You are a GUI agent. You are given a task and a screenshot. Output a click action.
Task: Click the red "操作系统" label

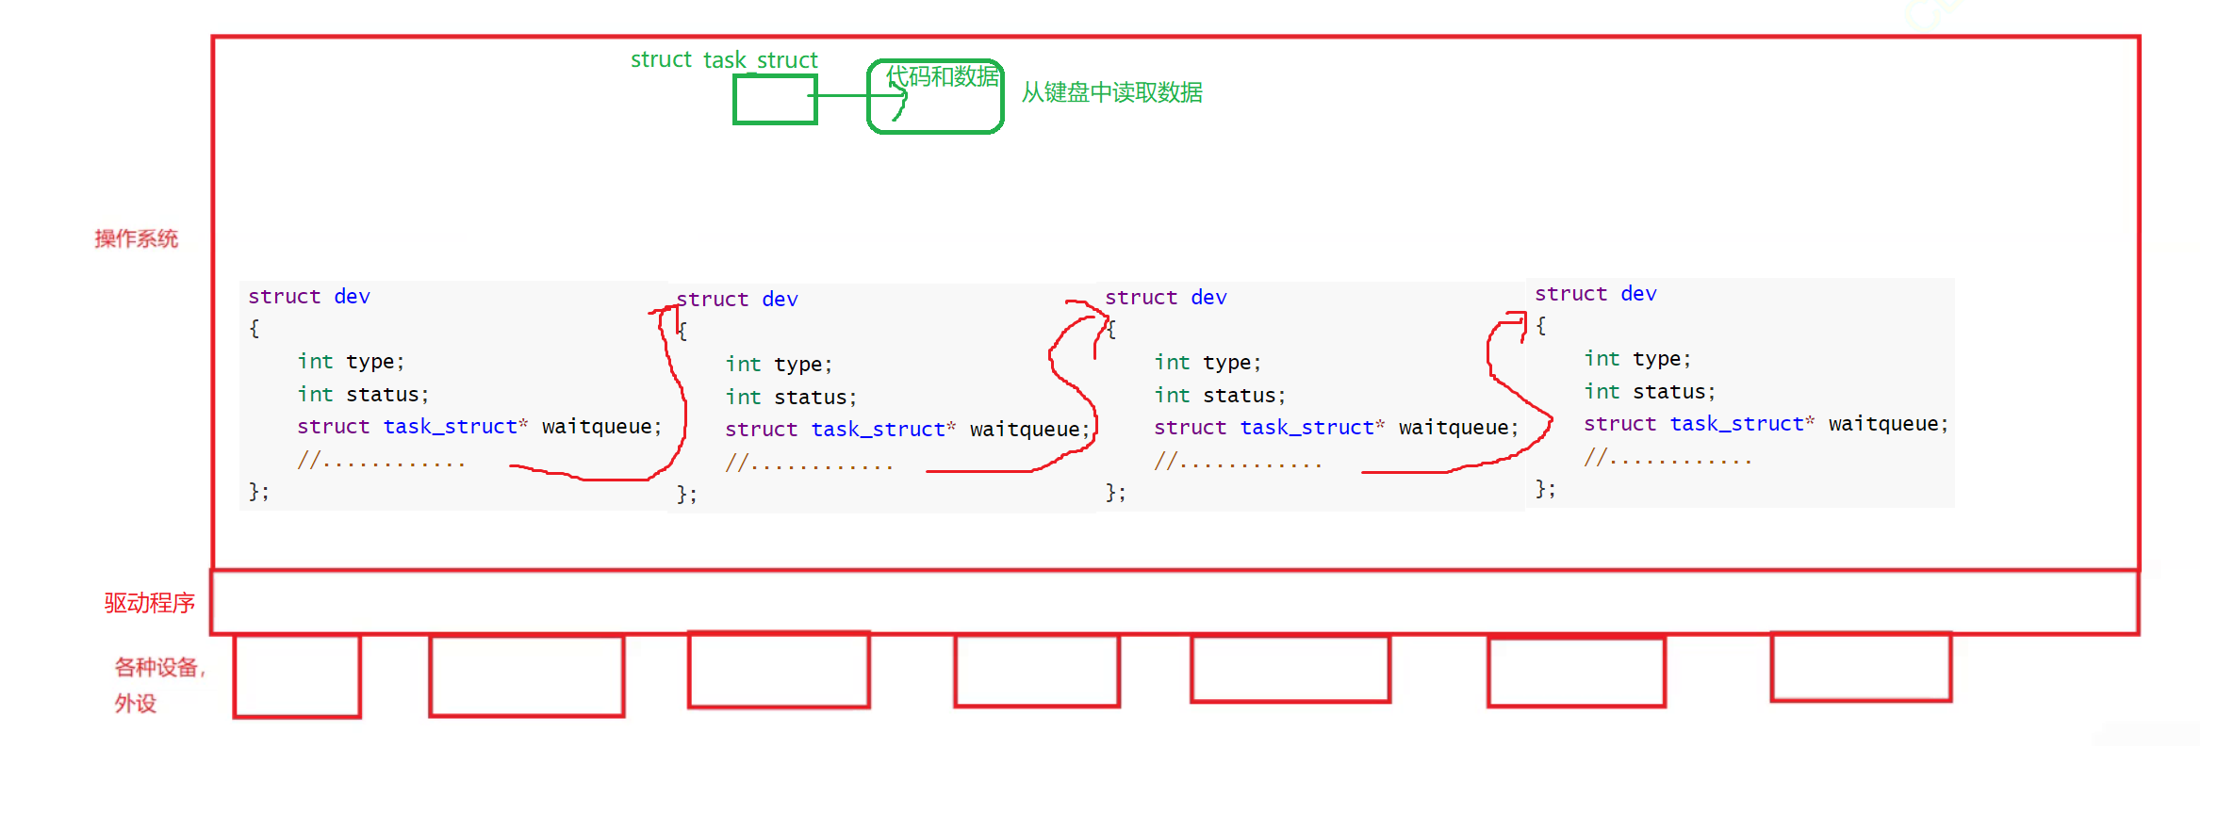136,238
